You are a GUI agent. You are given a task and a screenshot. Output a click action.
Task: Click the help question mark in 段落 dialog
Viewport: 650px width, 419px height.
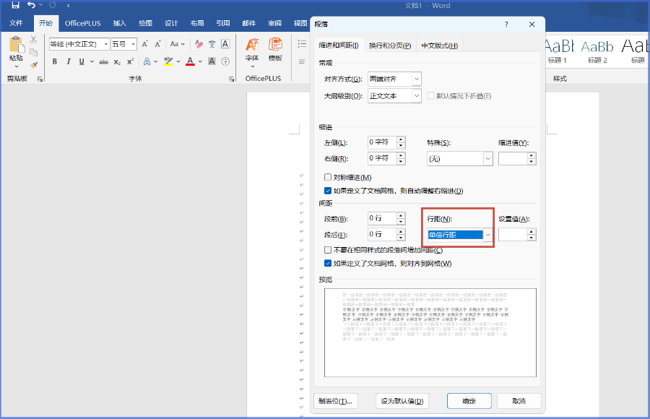click(506, 24)
